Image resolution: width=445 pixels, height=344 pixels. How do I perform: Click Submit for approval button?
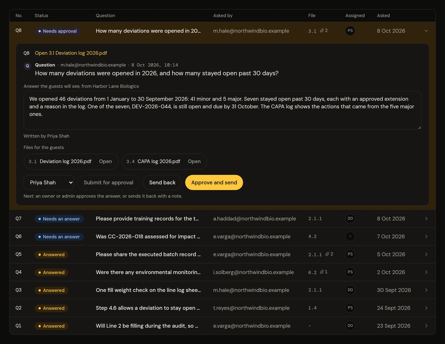(x=108, y=183)
